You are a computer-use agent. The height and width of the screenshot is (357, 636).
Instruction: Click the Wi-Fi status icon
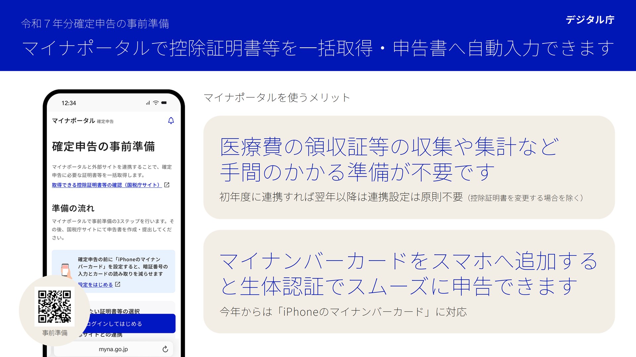pyautogui.click(x=156, y=103)
